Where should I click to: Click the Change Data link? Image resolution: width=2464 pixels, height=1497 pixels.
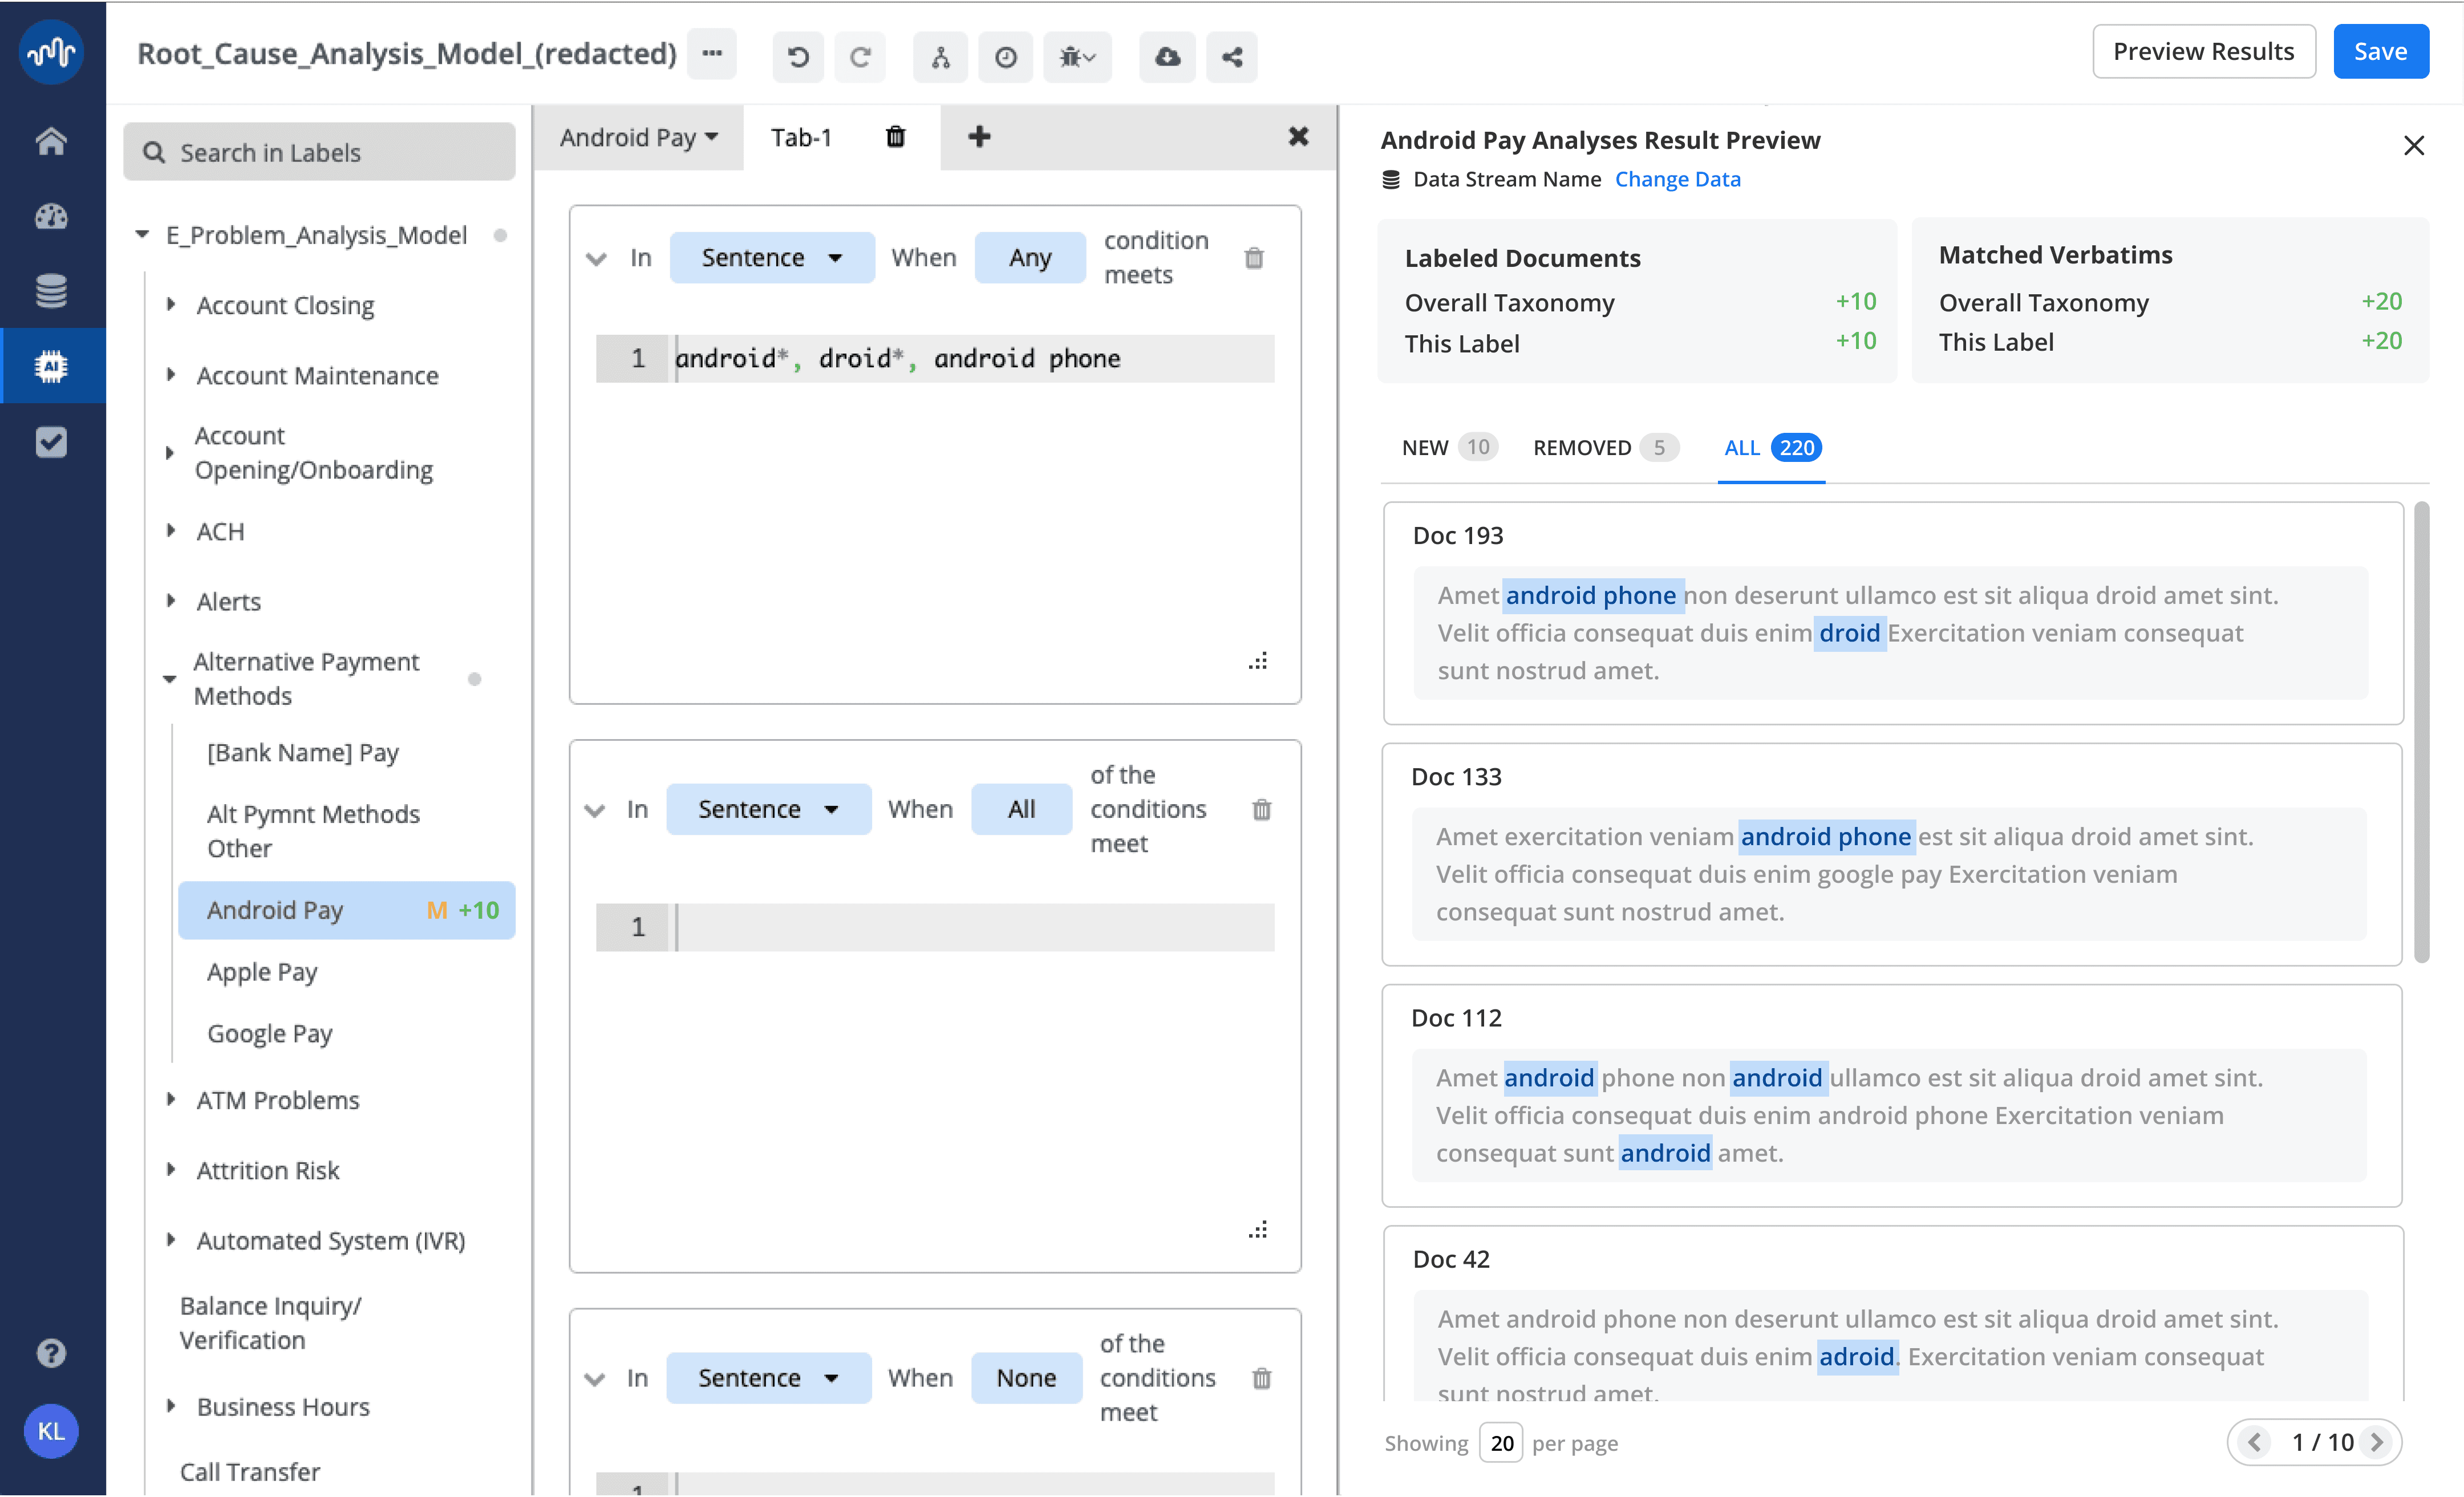(x=1677, y=179)
